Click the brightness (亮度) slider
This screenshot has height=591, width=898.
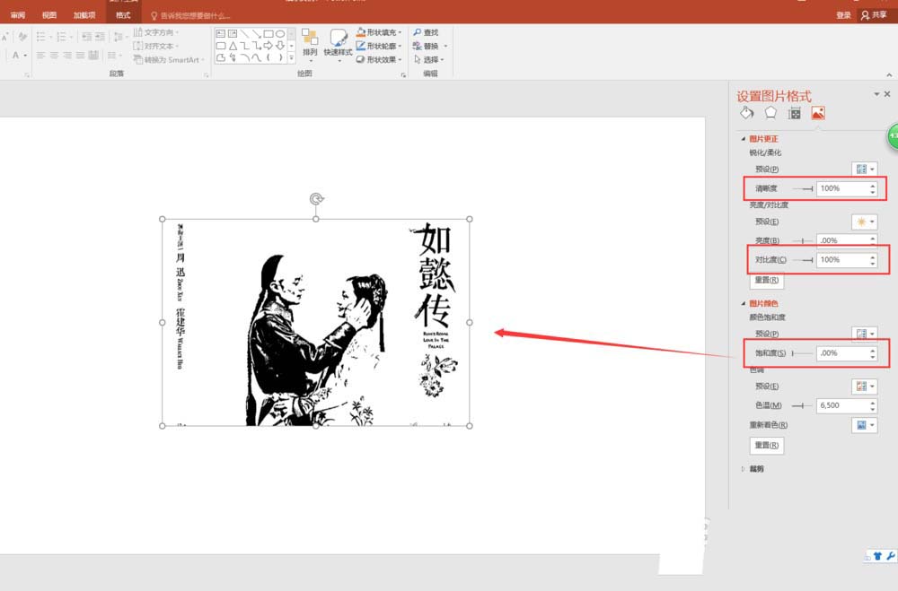[x=802, y=241]
